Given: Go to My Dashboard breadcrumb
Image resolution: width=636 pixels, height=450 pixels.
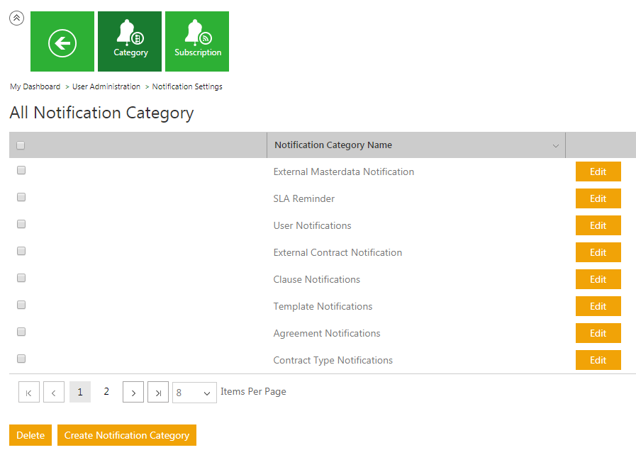Looking at the screenshot, I should pos(35,86).
